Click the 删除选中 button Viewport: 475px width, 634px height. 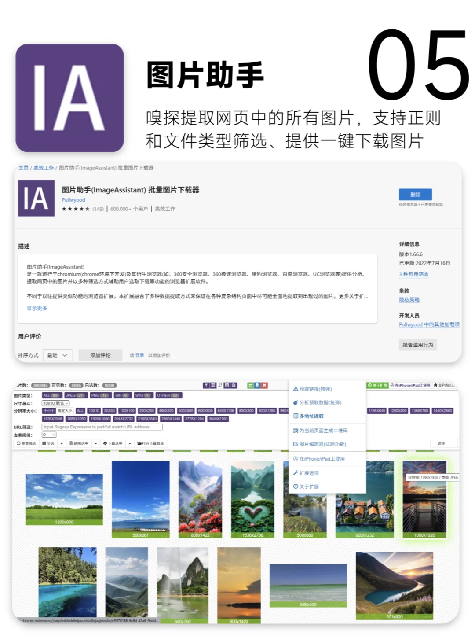(79, 443)
